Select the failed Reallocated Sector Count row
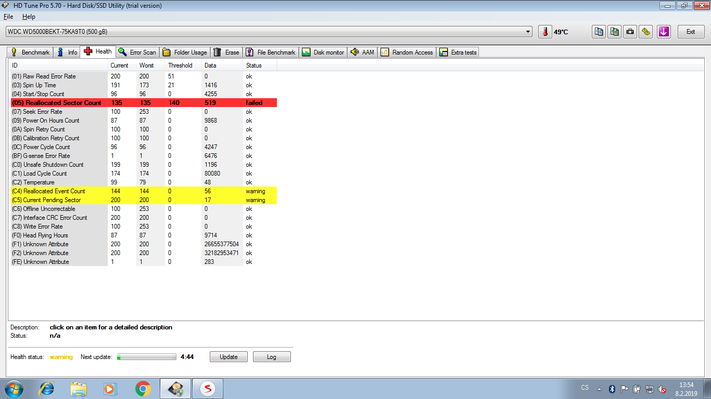The width and height of the screenshot is (711, 399). [143, 103]
